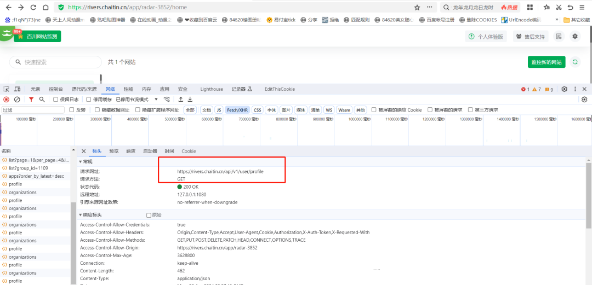Tick the 第三方请求 checkbox

[x=470, y=110]
